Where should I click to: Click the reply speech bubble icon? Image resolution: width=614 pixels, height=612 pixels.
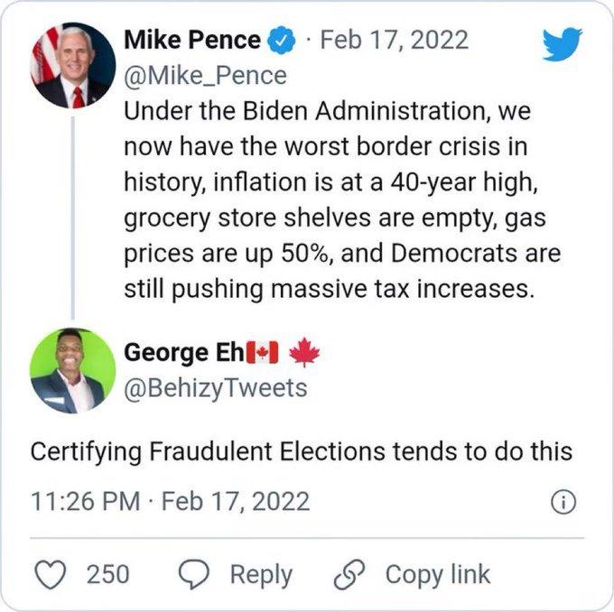[x=195, y=574]
